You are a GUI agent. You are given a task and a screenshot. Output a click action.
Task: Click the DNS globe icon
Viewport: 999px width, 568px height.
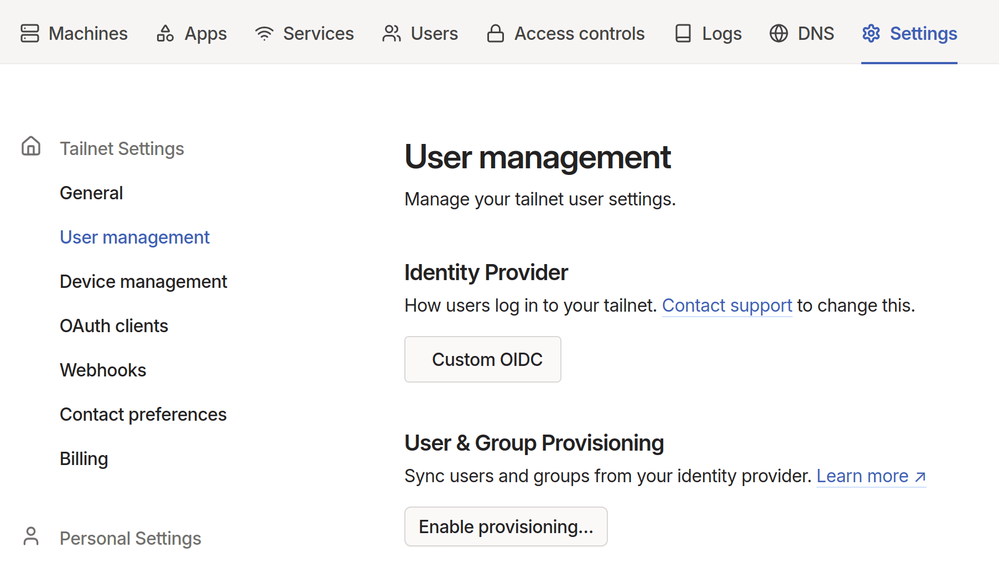click(778, 33)
